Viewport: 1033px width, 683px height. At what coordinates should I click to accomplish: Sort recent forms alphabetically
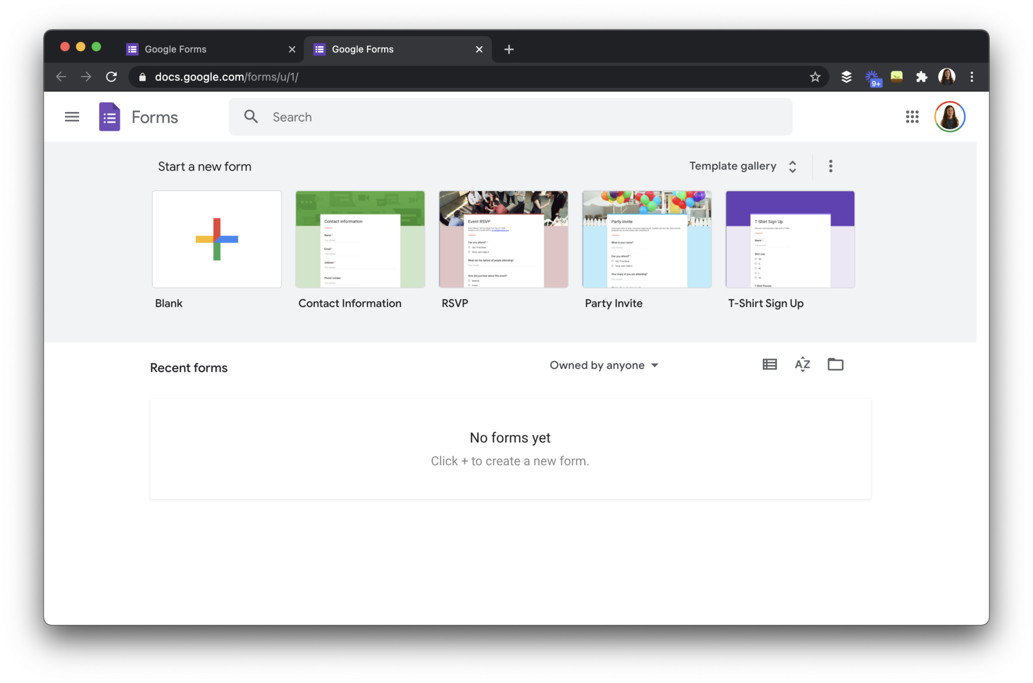click(x=802, y=364)
